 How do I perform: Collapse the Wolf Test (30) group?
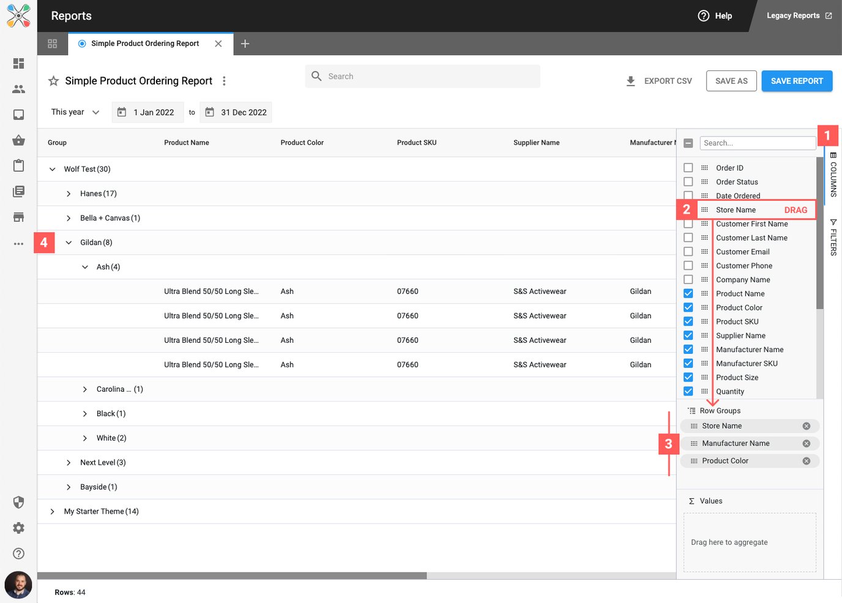tap(53, 169)
